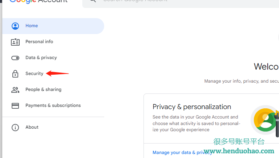This screenshot has width=279, height=158.
Task: Click the Payments credit card icon
Action: (15, 106)
